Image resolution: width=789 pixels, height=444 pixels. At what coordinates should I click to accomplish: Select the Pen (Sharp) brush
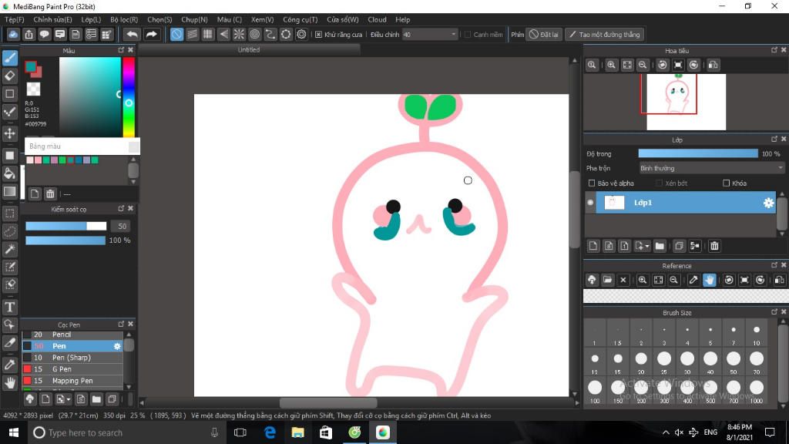coord(72,358)
